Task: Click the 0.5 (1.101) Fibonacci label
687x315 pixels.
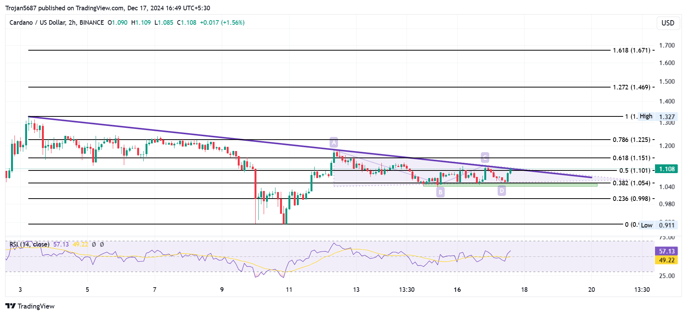Action: click(x=634, y=170)
